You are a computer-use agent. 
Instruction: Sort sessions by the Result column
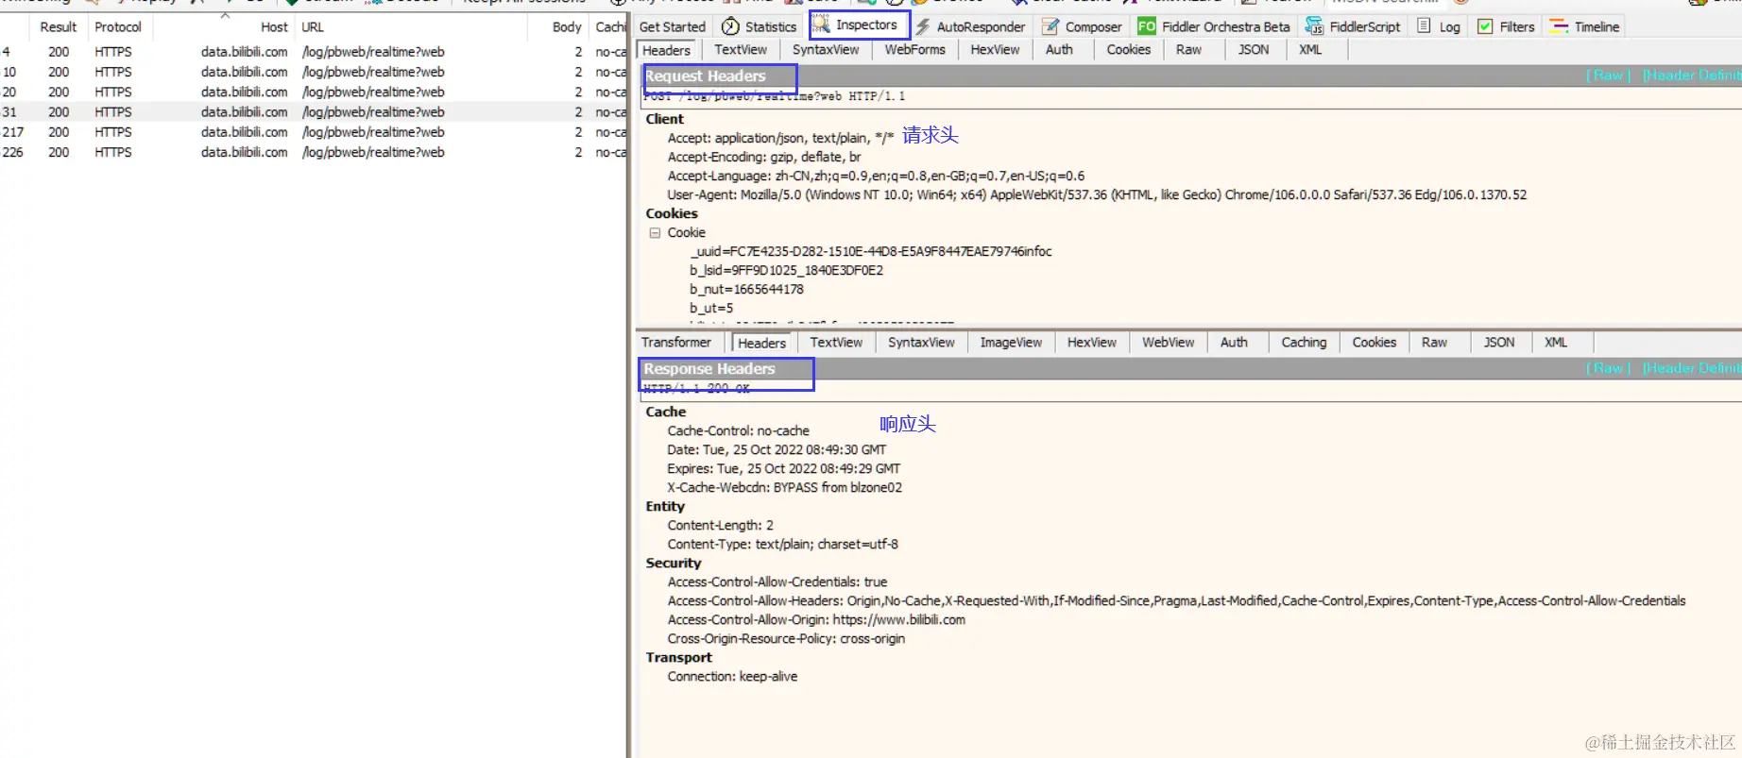click(x=58, y=27)
